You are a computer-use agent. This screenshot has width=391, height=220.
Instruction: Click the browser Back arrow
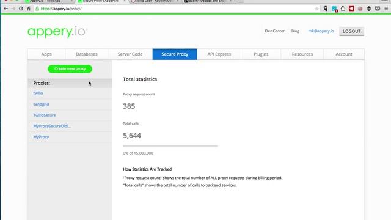[x=5, y=9]
